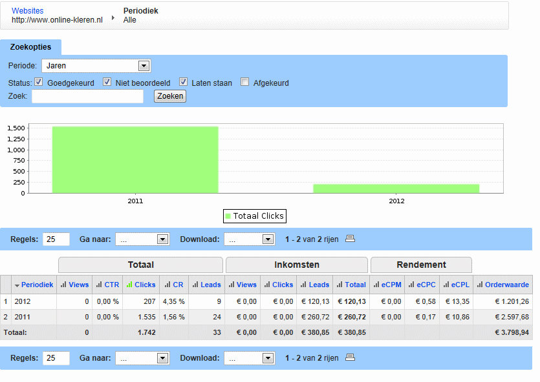Open the Download dropdown below the table
This screenshot has width=540, height=382.
click(250, 358)
